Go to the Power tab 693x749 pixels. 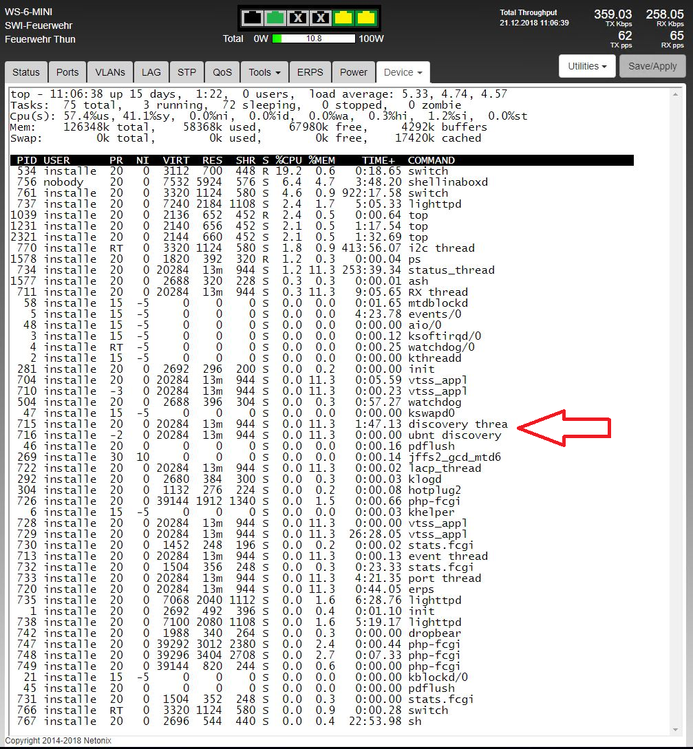[x=354, y=72]
